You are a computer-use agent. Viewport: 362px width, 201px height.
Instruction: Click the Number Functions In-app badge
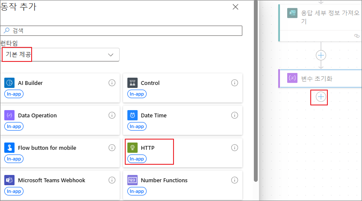click(x=137, y=191)
